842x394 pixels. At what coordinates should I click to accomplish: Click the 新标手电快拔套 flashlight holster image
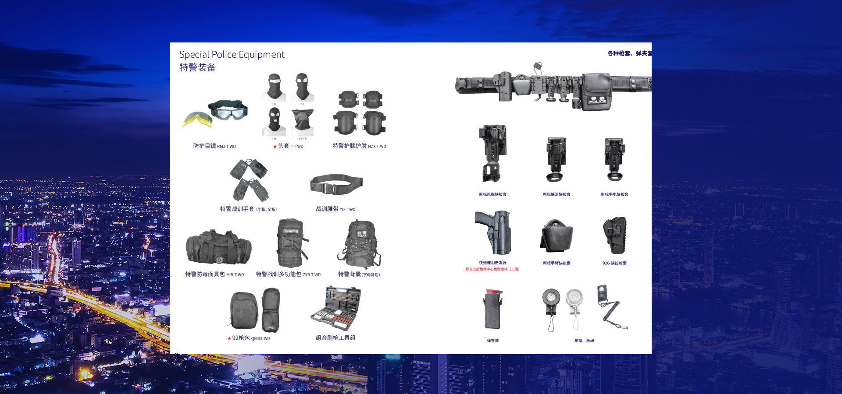[x=614, y=159]
